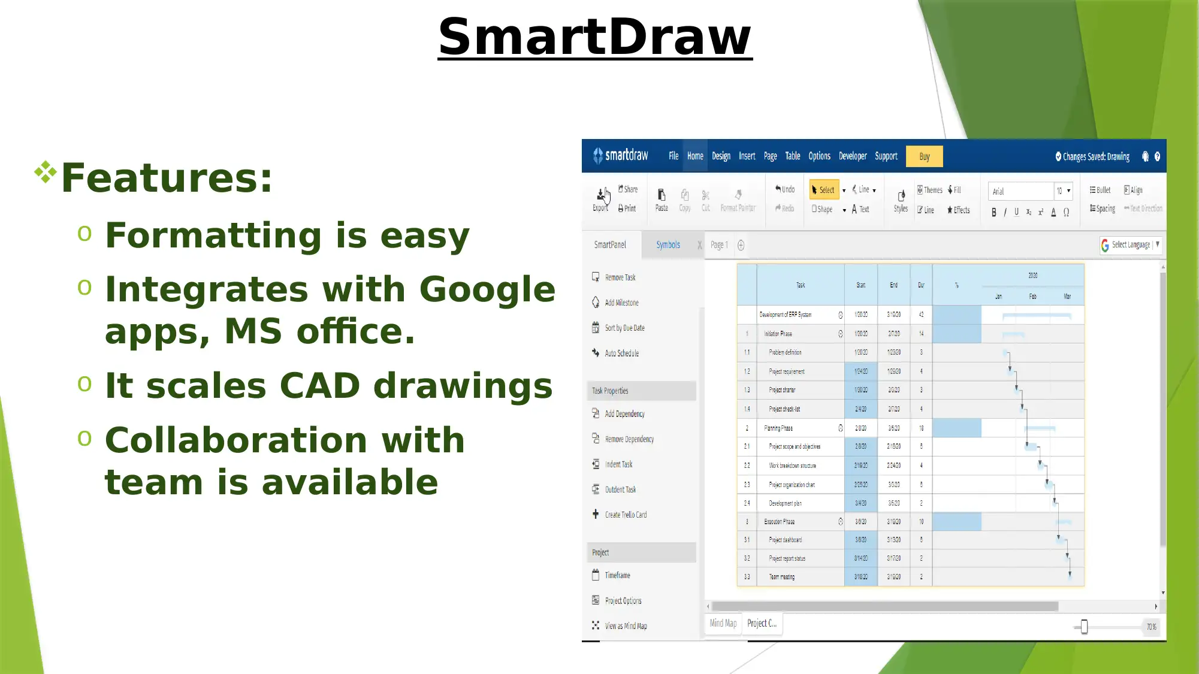The width and height of the screenshot is (1199, 674).
Task: Click the Sort by Due Date button
Action: coord(624,328)
